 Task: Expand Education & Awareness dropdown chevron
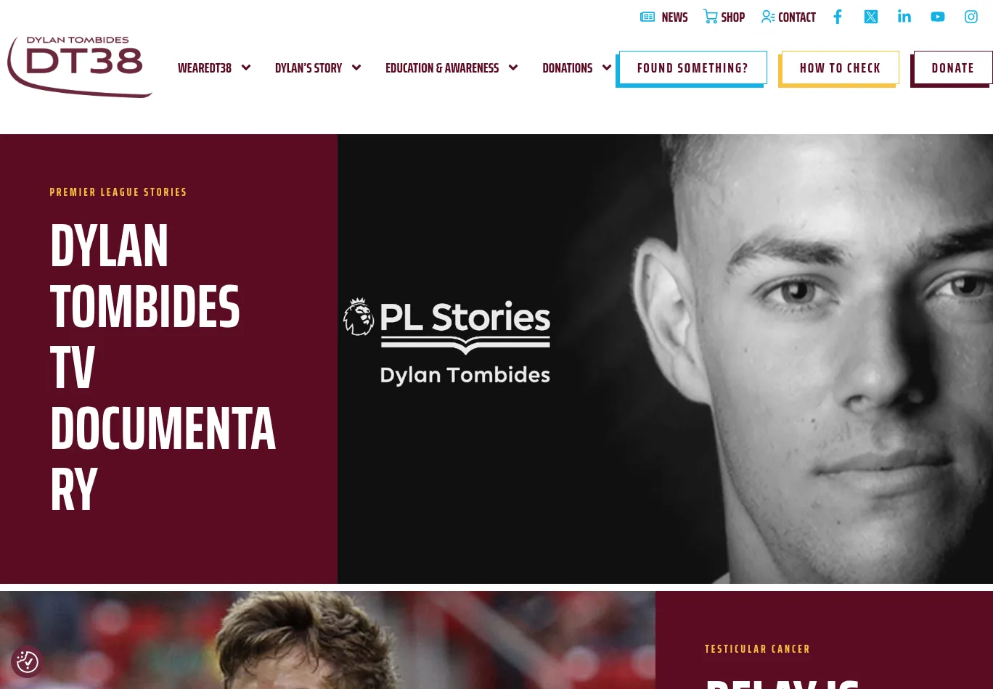(513, 67)
